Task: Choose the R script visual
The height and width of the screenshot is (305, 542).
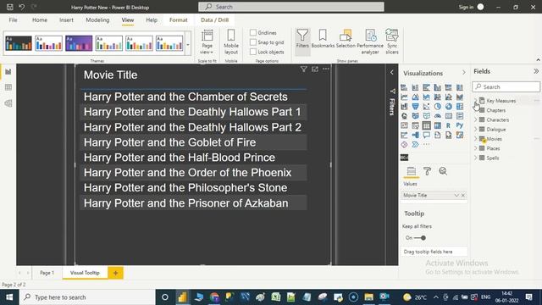Action: (448, 125)
